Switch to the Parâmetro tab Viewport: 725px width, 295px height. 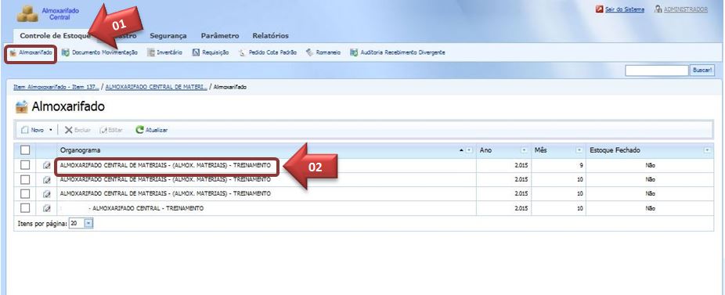(x=220, y=36)
